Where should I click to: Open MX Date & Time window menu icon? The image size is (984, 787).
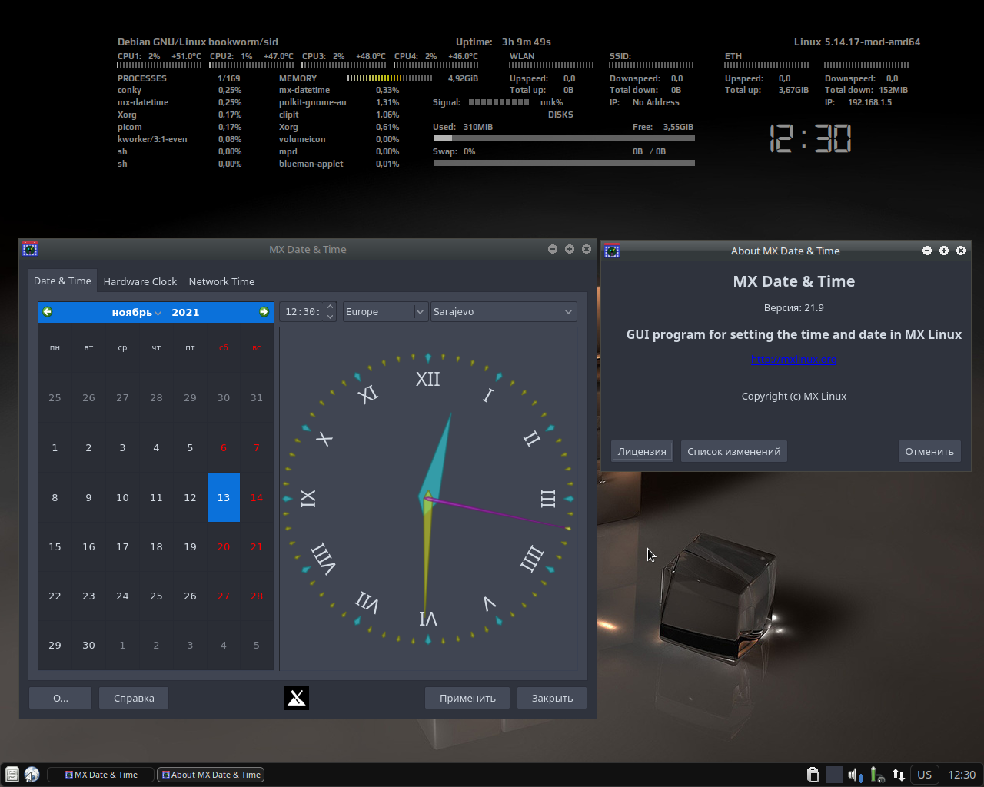point(30,249)
